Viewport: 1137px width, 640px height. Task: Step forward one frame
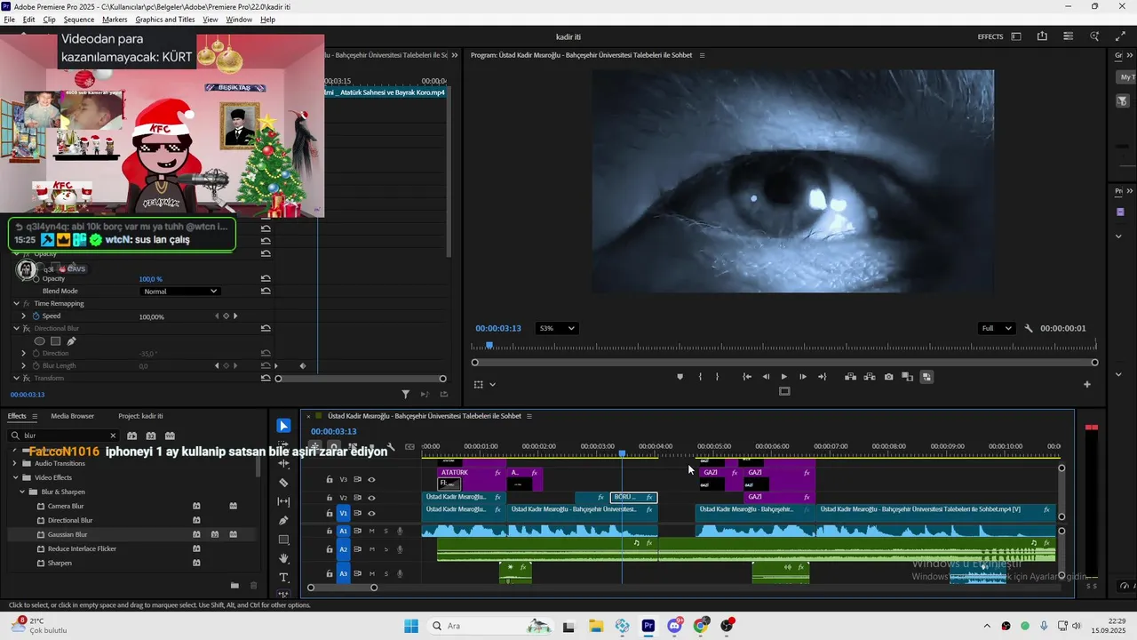click(803, 377)
